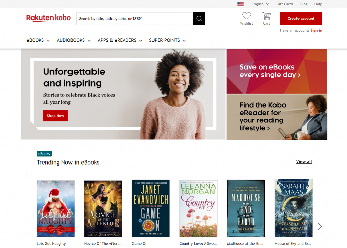Expand the eBOOKS menu
This screenshot has width=347, height=248.
tap(38, 40)
